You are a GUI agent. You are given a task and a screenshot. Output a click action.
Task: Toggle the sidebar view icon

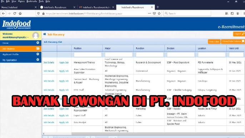click(x=232, y=14)
